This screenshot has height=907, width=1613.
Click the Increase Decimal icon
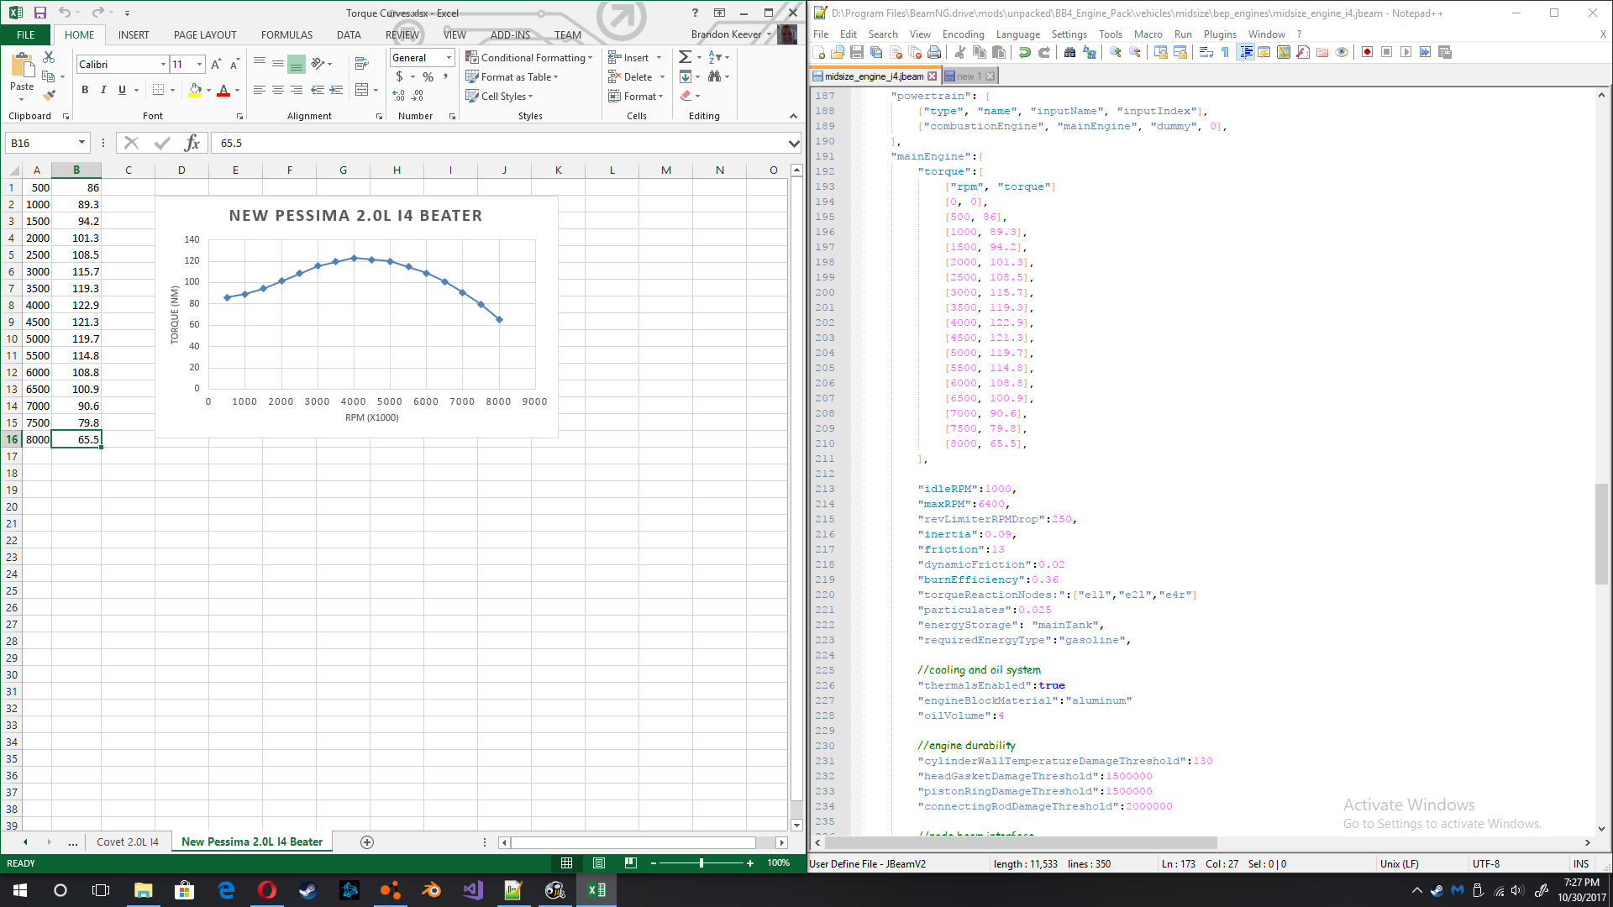pyautogui.click(x=399, y=96)
